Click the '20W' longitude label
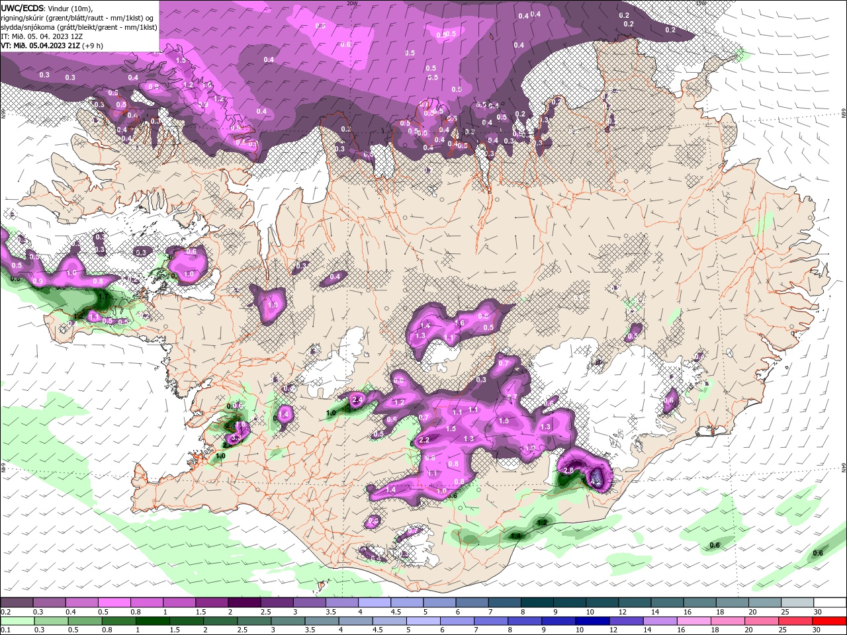This screenshot has height=635, width=847. pyautogui.click(x=352, y=3)
